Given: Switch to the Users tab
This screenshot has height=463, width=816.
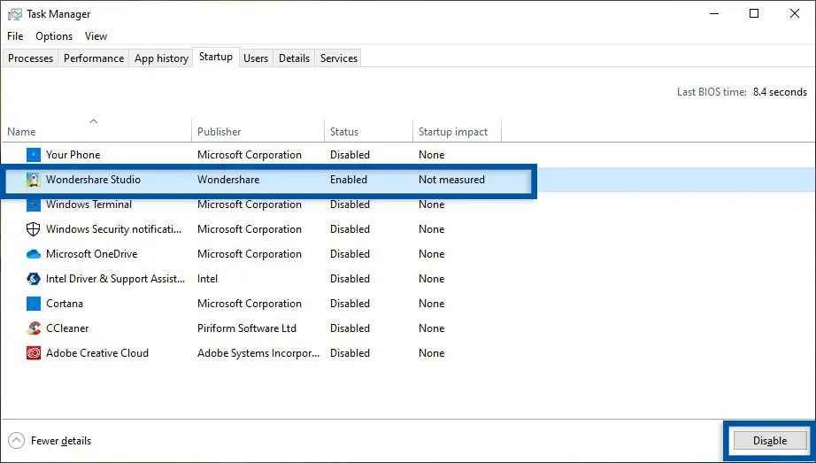Looking at the screenshot, I should point(256,58).
